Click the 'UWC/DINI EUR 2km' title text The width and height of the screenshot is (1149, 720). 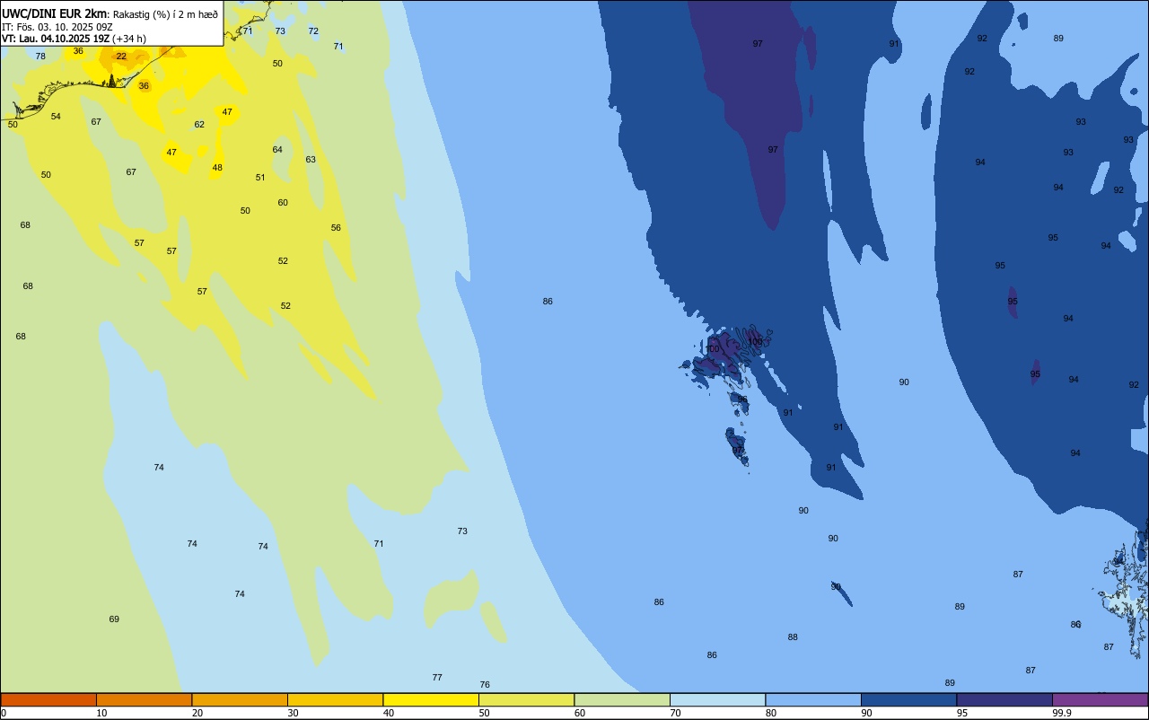(54, 13)
